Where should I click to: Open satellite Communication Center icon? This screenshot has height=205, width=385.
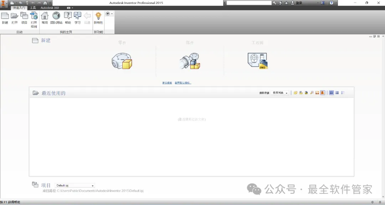pos(281,3)
